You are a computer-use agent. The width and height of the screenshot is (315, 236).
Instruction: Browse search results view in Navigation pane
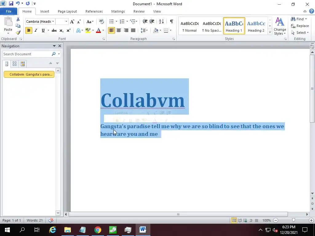[22, 64]
